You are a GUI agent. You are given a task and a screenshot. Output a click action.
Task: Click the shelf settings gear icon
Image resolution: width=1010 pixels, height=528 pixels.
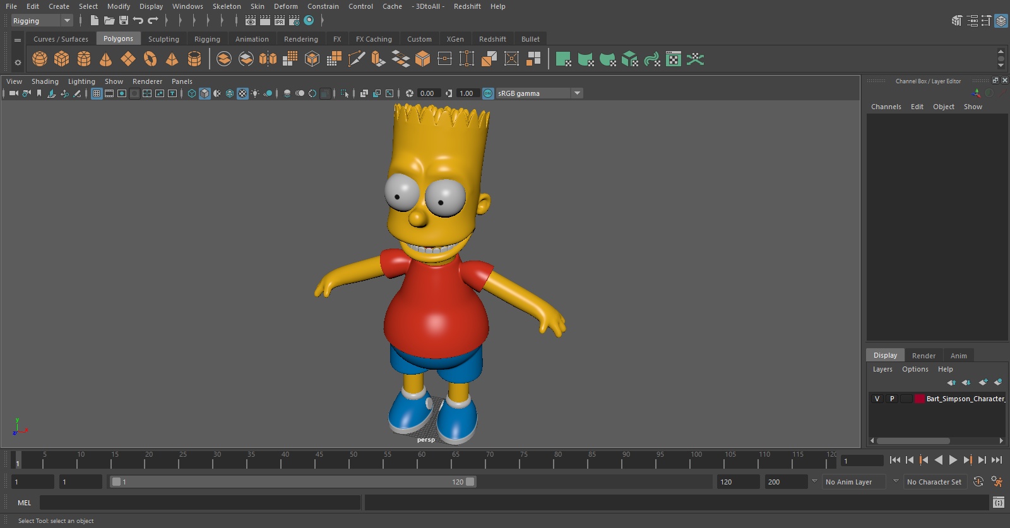[x=18, y=62]
